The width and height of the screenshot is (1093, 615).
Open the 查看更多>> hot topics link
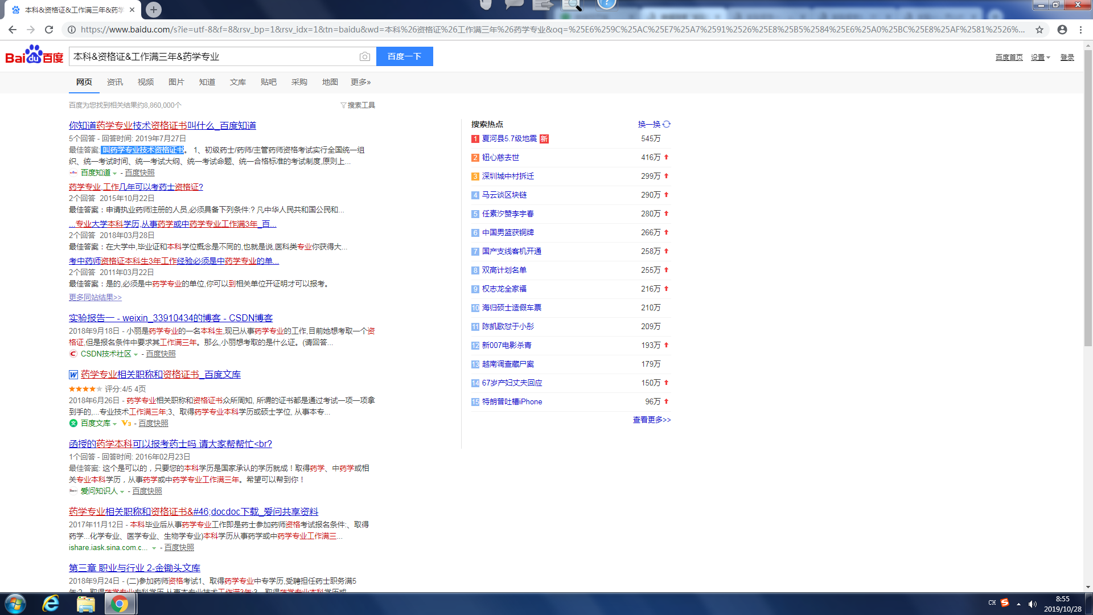651,420
